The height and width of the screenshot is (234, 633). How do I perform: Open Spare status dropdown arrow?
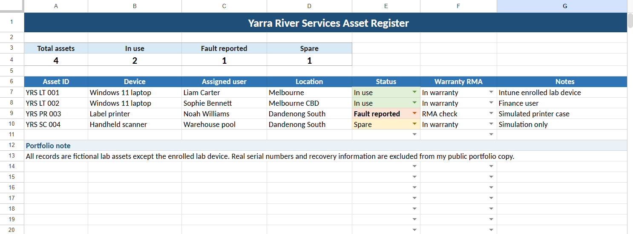click(414, 124)
